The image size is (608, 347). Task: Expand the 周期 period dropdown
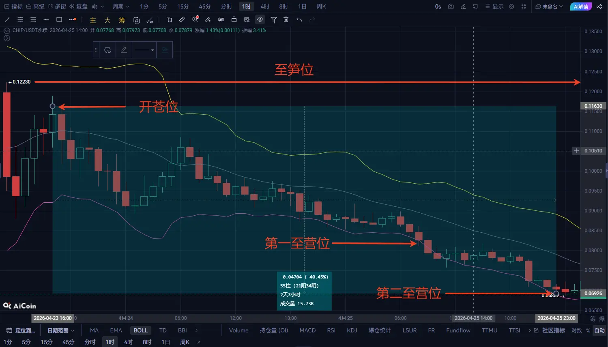pos(121,6)
